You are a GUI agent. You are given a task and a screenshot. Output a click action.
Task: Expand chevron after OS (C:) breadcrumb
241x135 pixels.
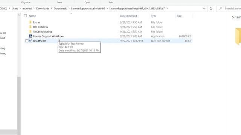tap(9, 8)
